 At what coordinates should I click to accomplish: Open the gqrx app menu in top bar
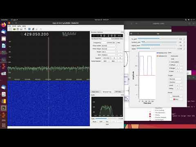point(14,20)
